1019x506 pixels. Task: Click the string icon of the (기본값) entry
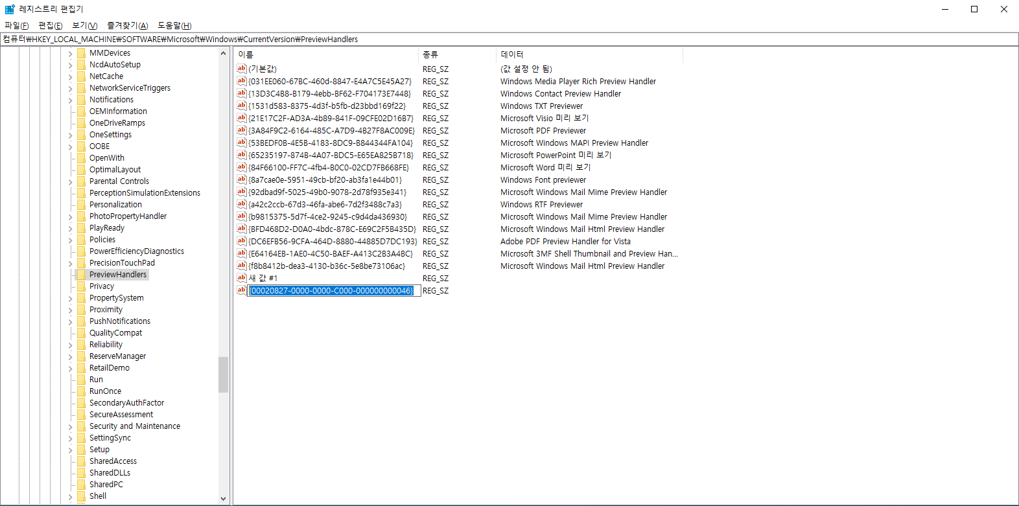242,69
